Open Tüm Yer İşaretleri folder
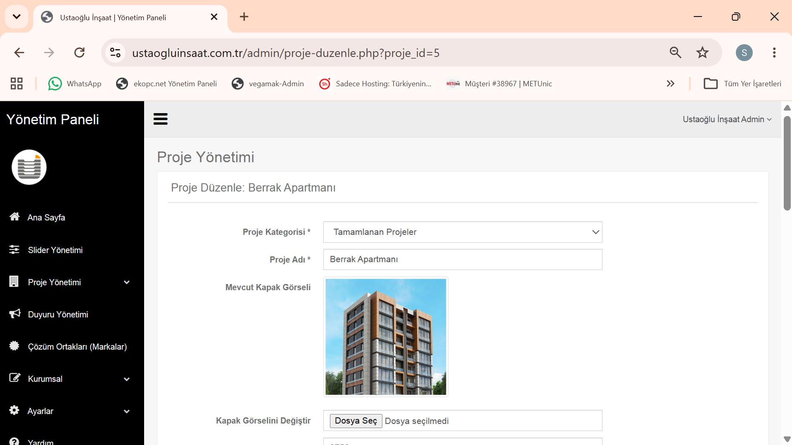Screen dimensions: 792x445 [742, 83]
